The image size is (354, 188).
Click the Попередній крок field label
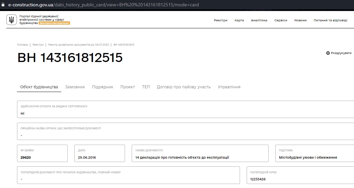[263, 172]
